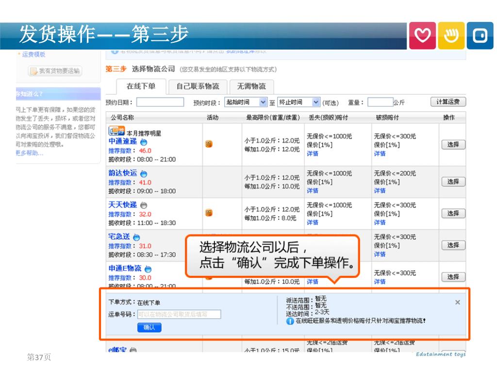497x373 pixels.
Task: Click the 重量 weight input field
Action: (x=381, y=102)
